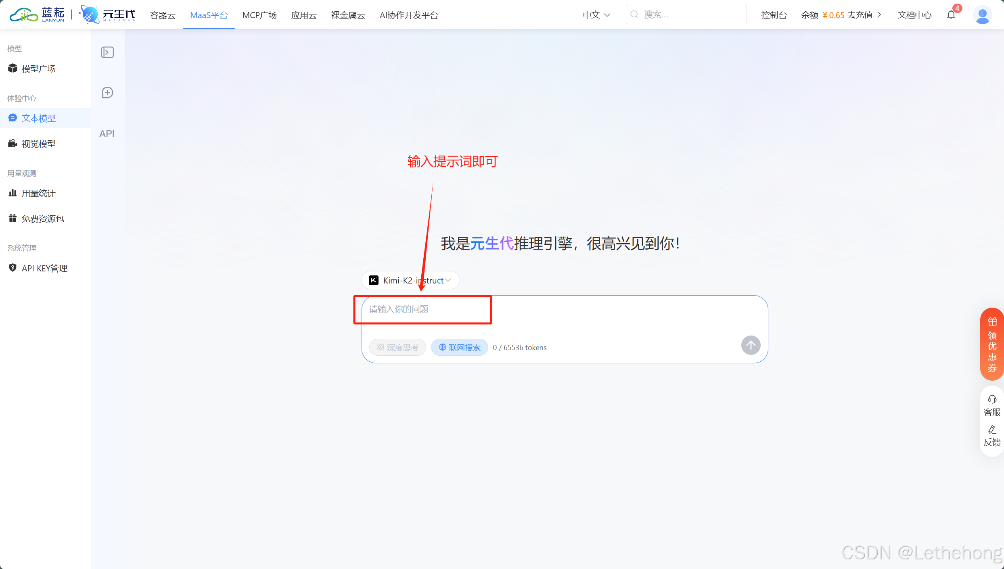Expand the collapsed chat history panel
1004x569 pixels.
pyautogui.click(x=107, y=52)
